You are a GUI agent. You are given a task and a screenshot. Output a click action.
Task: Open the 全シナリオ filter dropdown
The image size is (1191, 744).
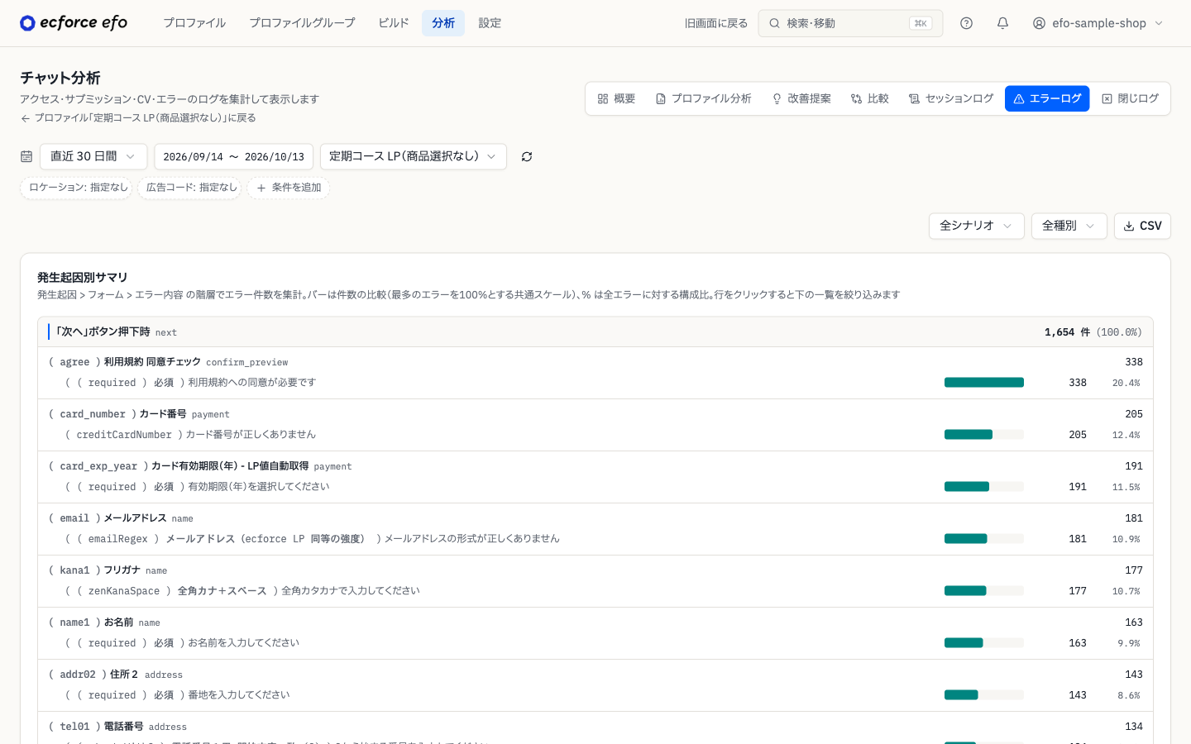(977, 226)
